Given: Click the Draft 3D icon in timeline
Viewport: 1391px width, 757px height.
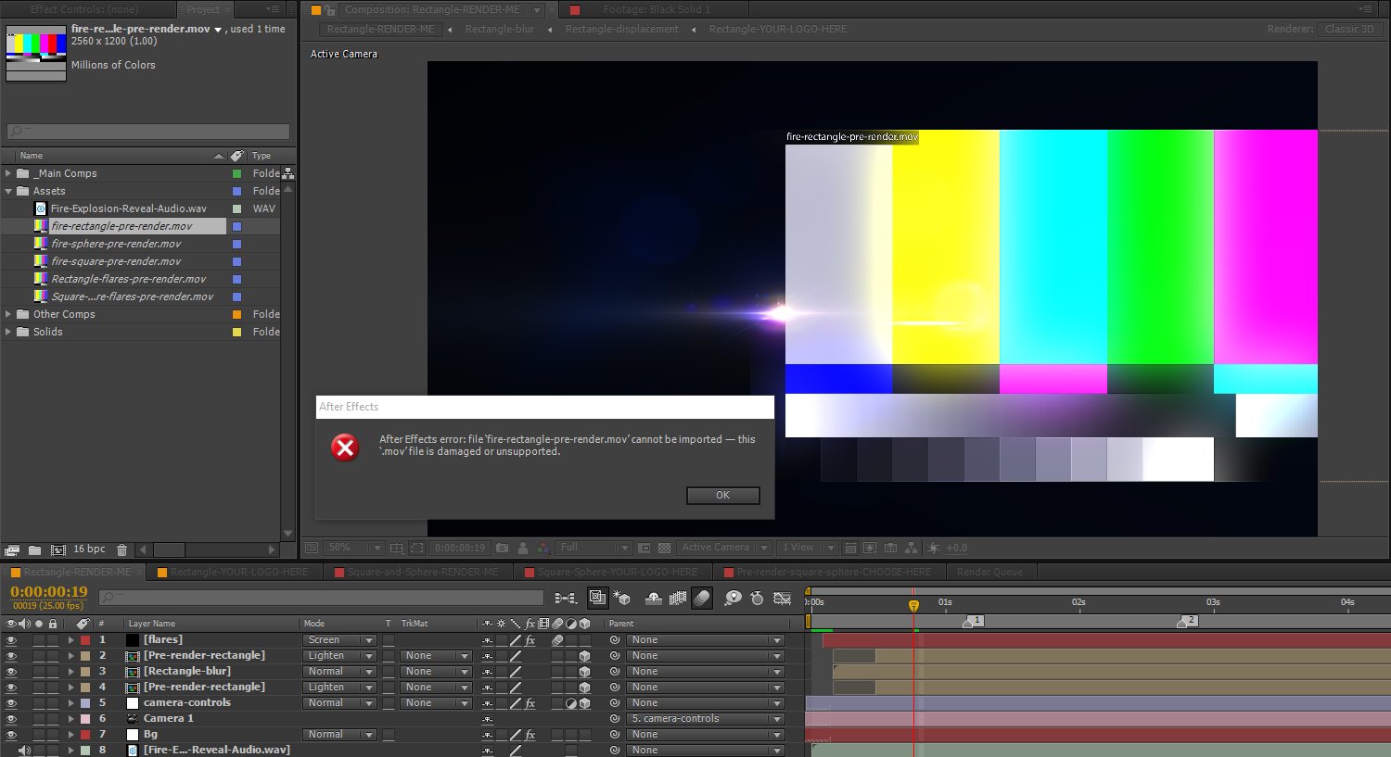Looking at the screenshot, I should pos(621,599).
